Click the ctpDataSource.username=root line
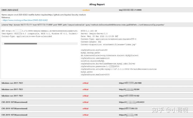Viewport: 193px width, 118px height. 95,58
